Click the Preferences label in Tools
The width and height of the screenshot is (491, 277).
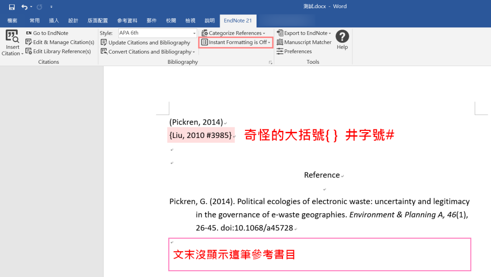point(298,51)
